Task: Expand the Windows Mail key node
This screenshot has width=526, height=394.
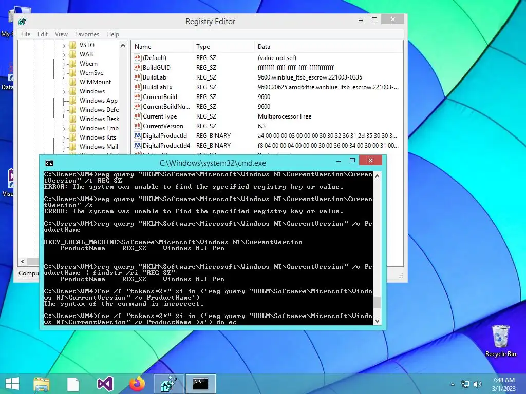Action: 64,147
